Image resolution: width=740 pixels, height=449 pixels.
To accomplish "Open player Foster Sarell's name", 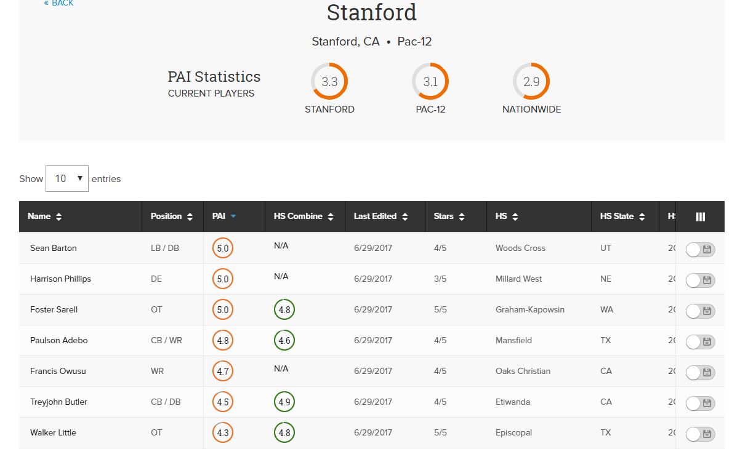I will click(x=54, y=309).
